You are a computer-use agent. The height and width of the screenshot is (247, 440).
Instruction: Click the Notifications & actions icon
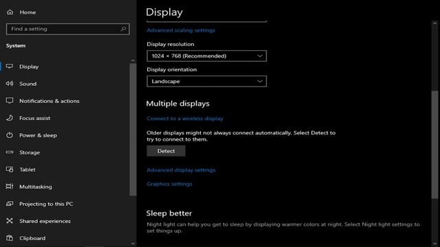pyautogui.click(x=10, y=101)
